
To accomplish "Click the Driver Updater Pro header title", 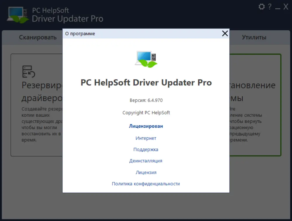I will click(x=67, y=19).
